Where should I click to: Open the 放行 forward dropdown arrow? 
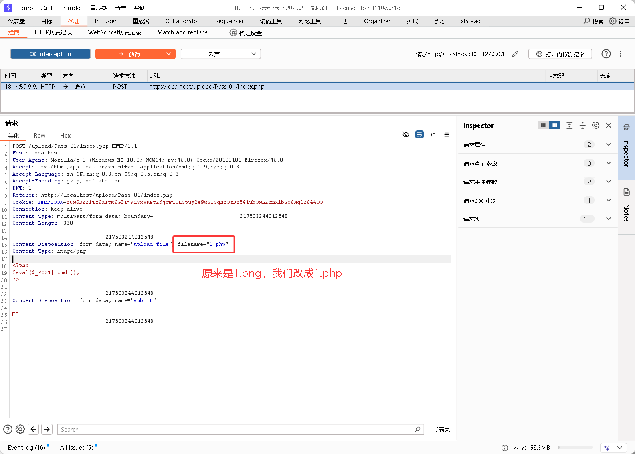click(169, 54)
